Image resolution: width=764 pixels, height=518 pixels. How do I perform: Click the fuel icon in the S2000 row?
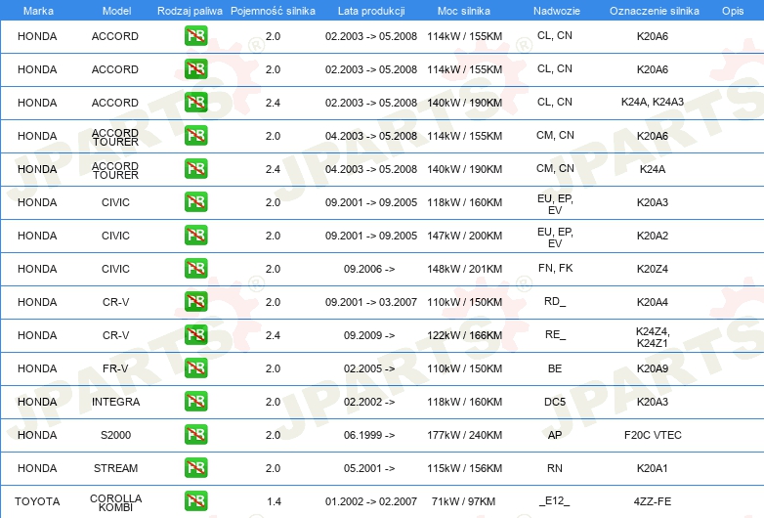[x=195, y=434]
